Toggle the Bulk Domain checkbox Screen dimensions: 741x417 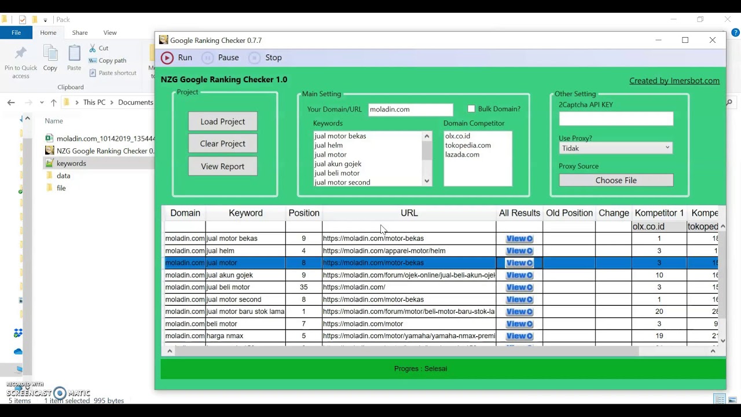click(x=471, y=109)
